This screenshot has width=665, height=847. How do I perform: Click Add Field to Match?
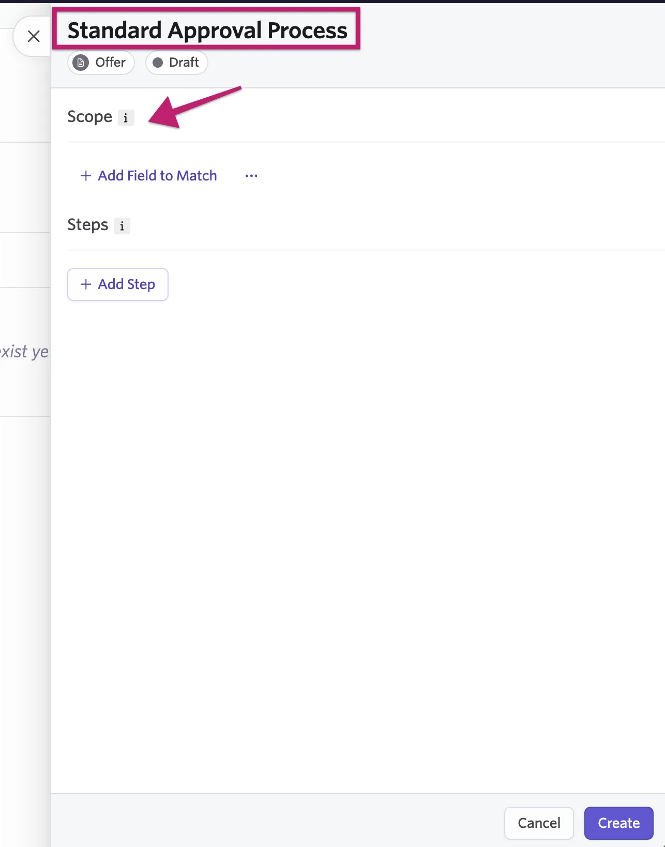[x=148, y=176]
